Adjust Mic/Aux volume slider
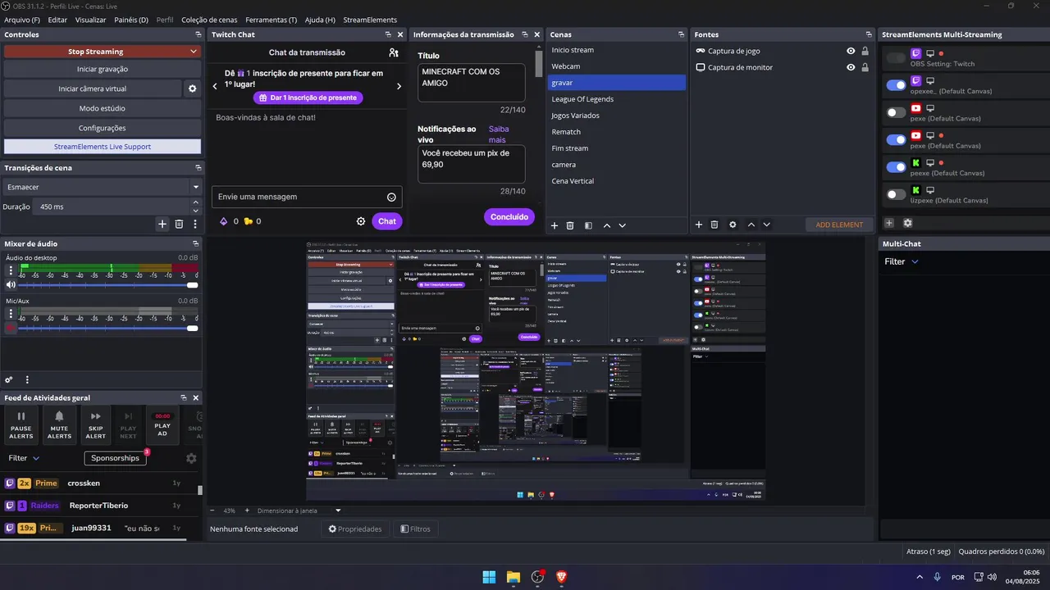The image size is (1050, 590). [x=109, y=328]
